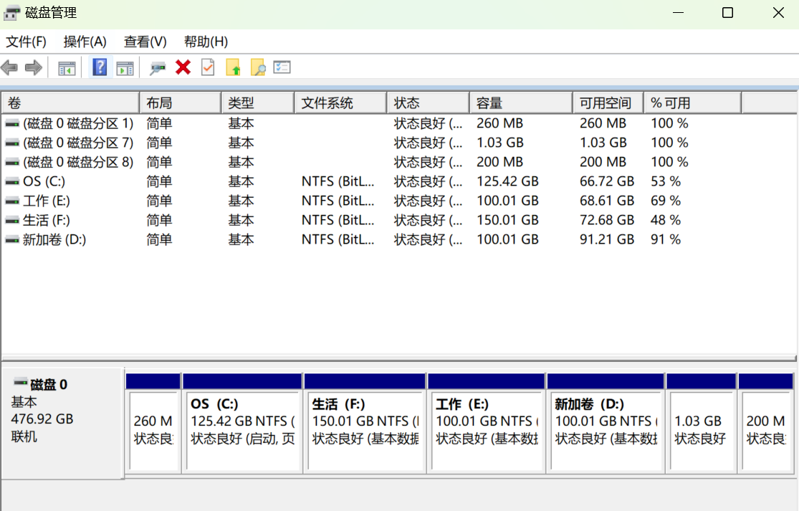Click the folder with magnifier icon
This screenshot has width=799, height=511.
click(x=258, y=68)
